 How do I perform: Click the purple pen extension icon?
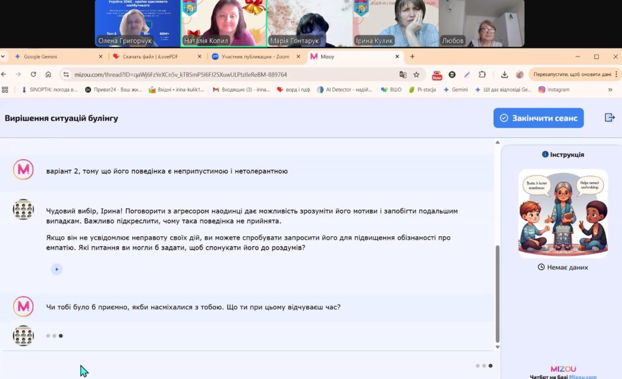coord(467,75)
